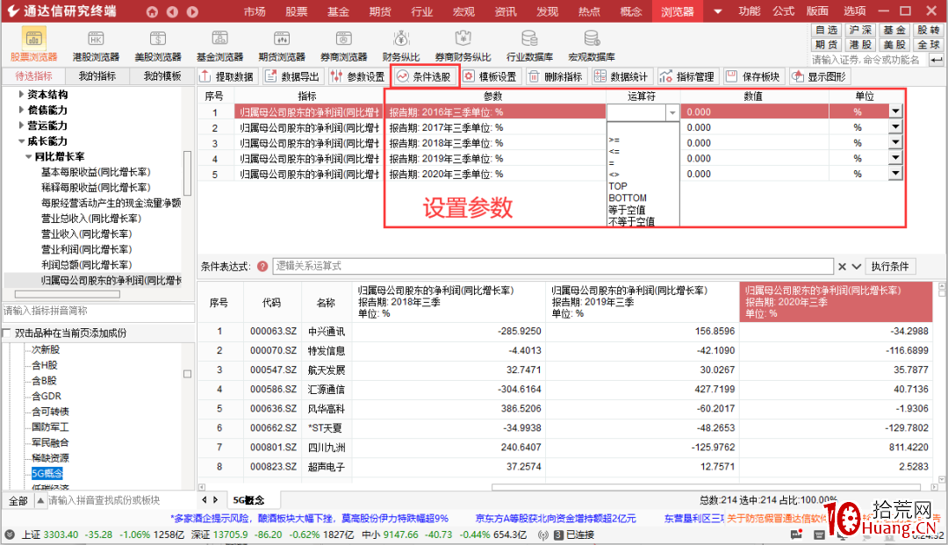Expand the 营运能力 tree node
948x545 pixels.
(21, 125)
